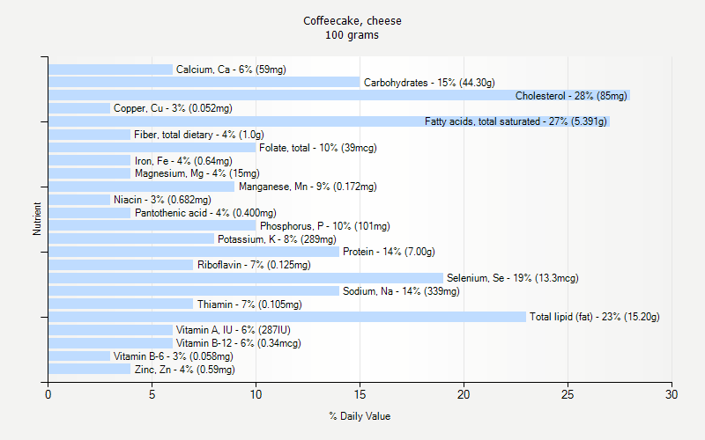Click the Folate bar in the chart

[152, 148]
